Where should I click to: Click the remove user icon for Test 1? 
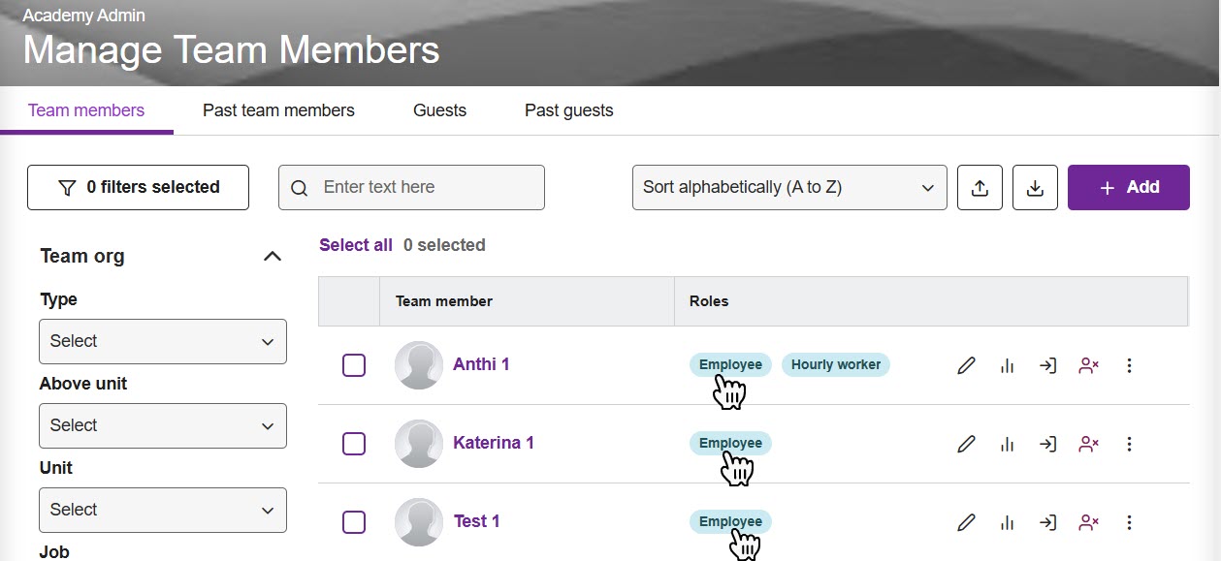coord(1088,522)
